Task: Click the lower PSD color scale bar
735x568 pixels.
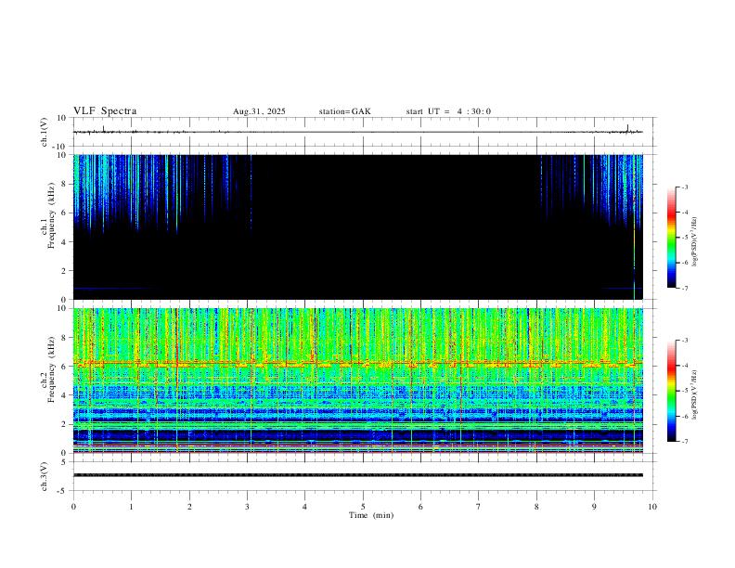Action: (671, 391)
